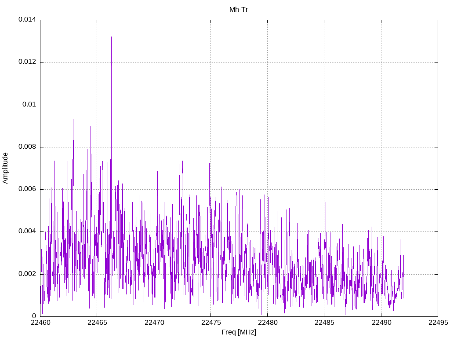
Task: Click the 22480 x-axis tick label
Action: [x=267, y=323]
